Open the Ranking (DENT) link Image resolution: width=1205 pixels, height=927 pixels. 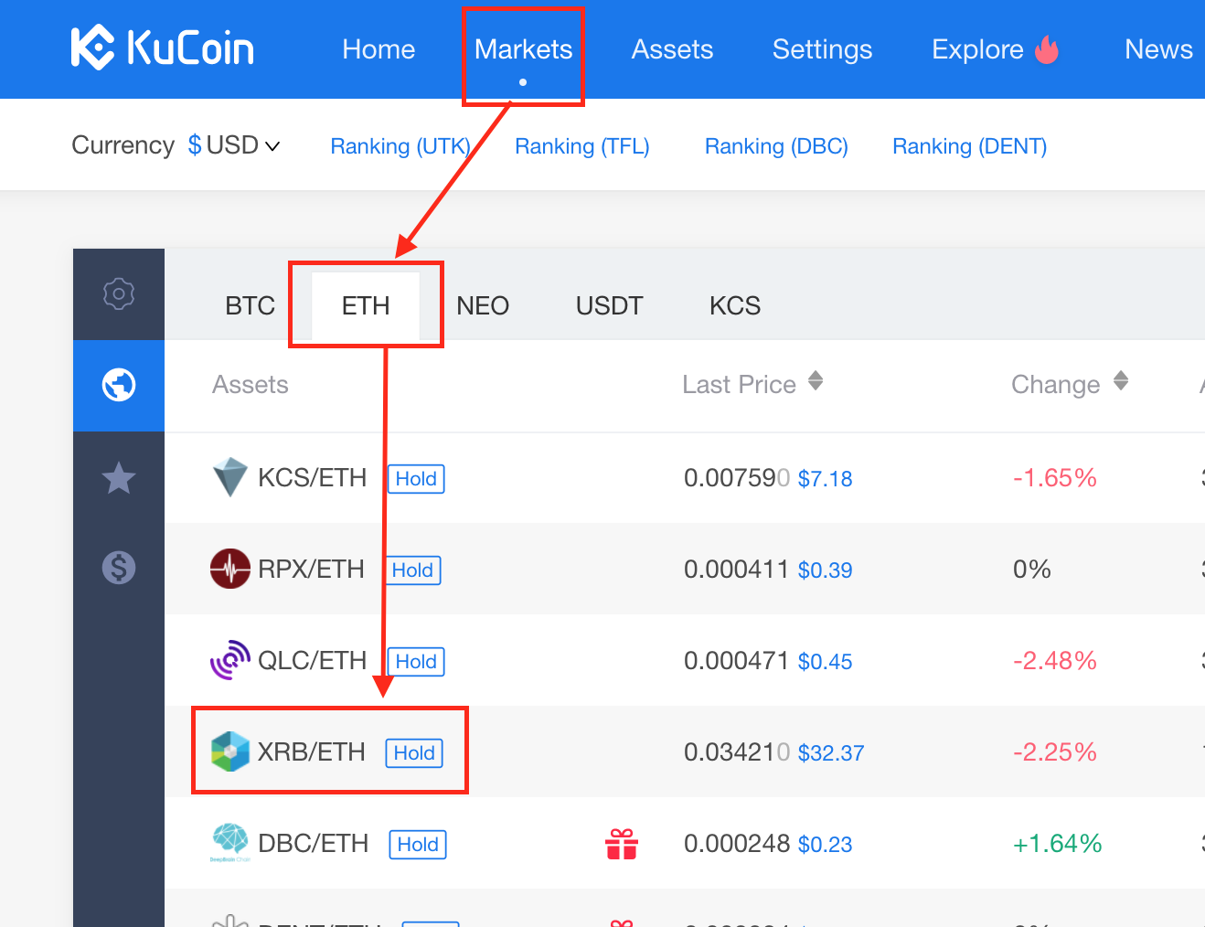969,146
